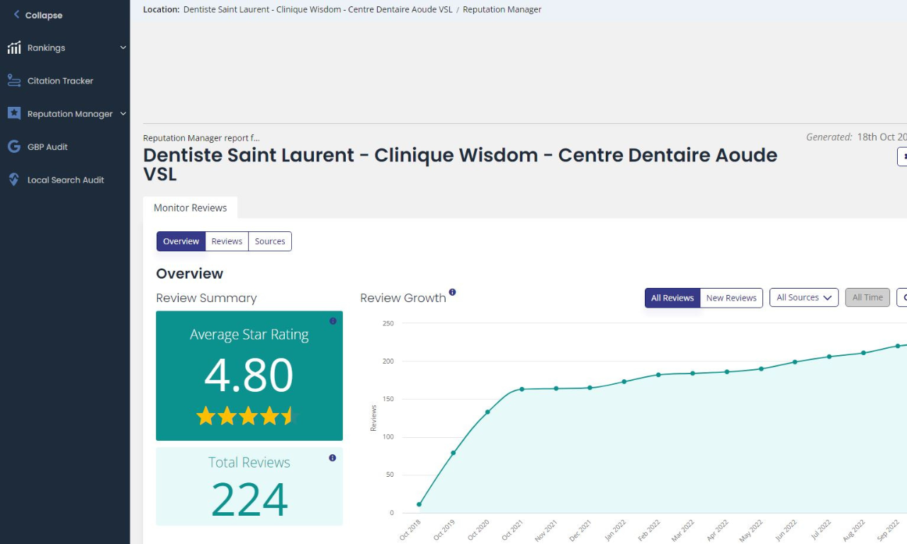Open the All Sources dropdown
Viewport: 907px width, 544px height.
click(804, 297)
